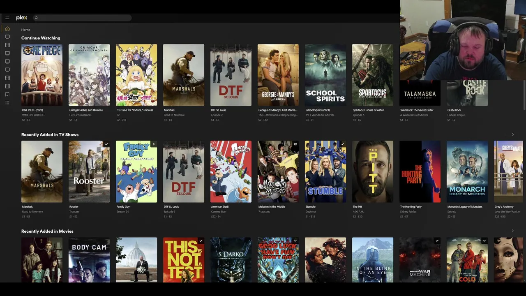Resume Grimgar: Ashes and Illusions poster
526x296 pixels.
tap(89, 75)
